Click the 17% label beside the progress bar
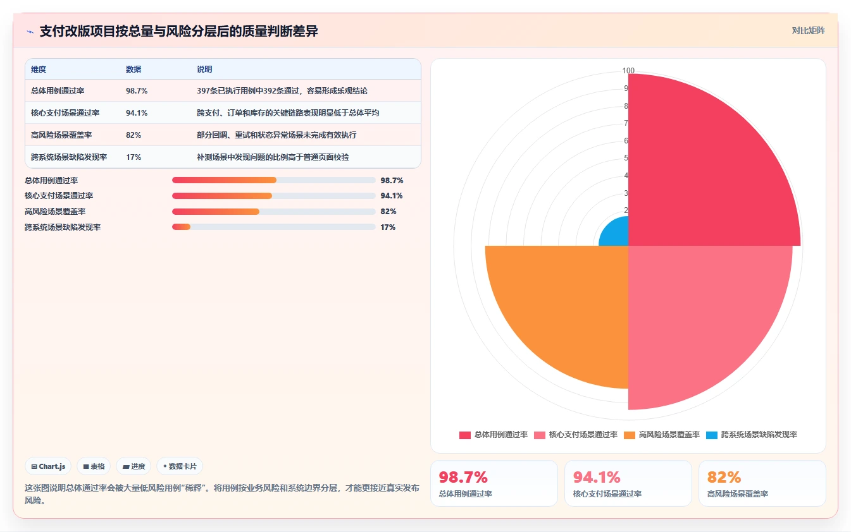Image resolution: width=851 pixels, height=532 pixels. (x=388, y=227)
